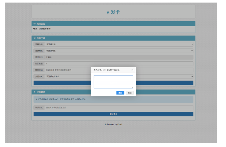Click the dialog title 购买成功 header text
This screenshot has height=147, width=226.
tap(106, 70)
